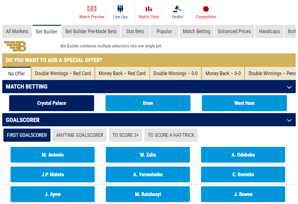The width and height of the screenshot is (298, 204).
Task: Collapse the Goalscorer section chevron
Action: (289, 120)
